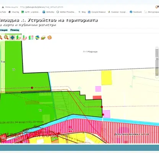This screenshot has width=159, height=153.
Task: Choose the pink area info tool
Action: point(24,37)
